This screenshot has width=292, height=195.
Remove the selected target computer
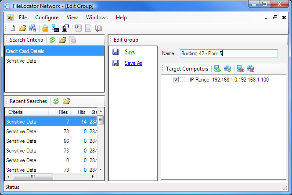coord(240,69)
